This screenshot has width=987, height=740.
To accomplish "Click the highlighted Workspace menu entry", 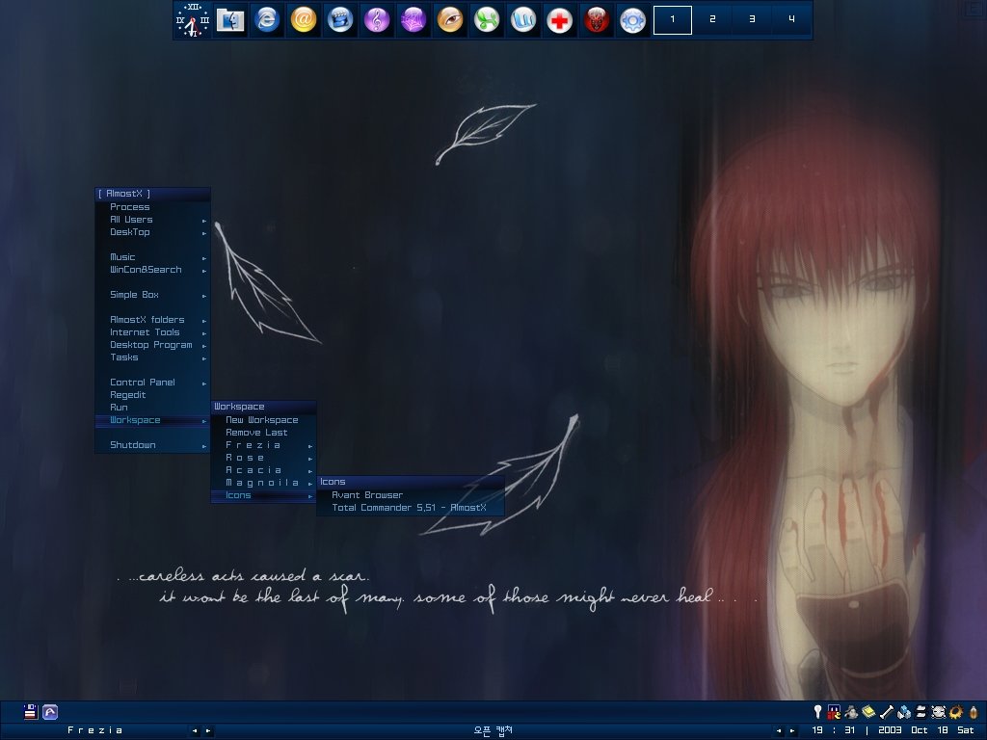I will (153, 420).
